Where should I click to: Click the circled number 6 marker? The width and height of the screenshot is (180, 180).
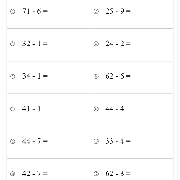tap(96, 76)
